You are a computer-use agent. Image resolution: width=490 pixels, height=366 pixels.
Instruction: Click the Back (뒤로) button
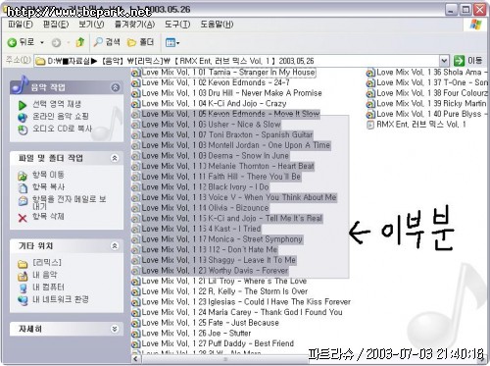pos(21,42)
